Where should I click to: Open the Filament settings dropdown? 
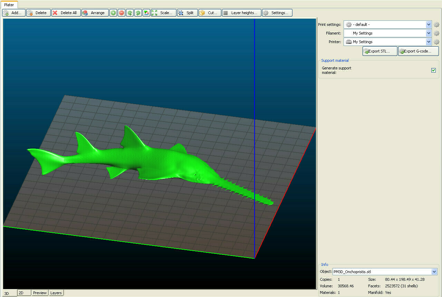coord(428,33)
